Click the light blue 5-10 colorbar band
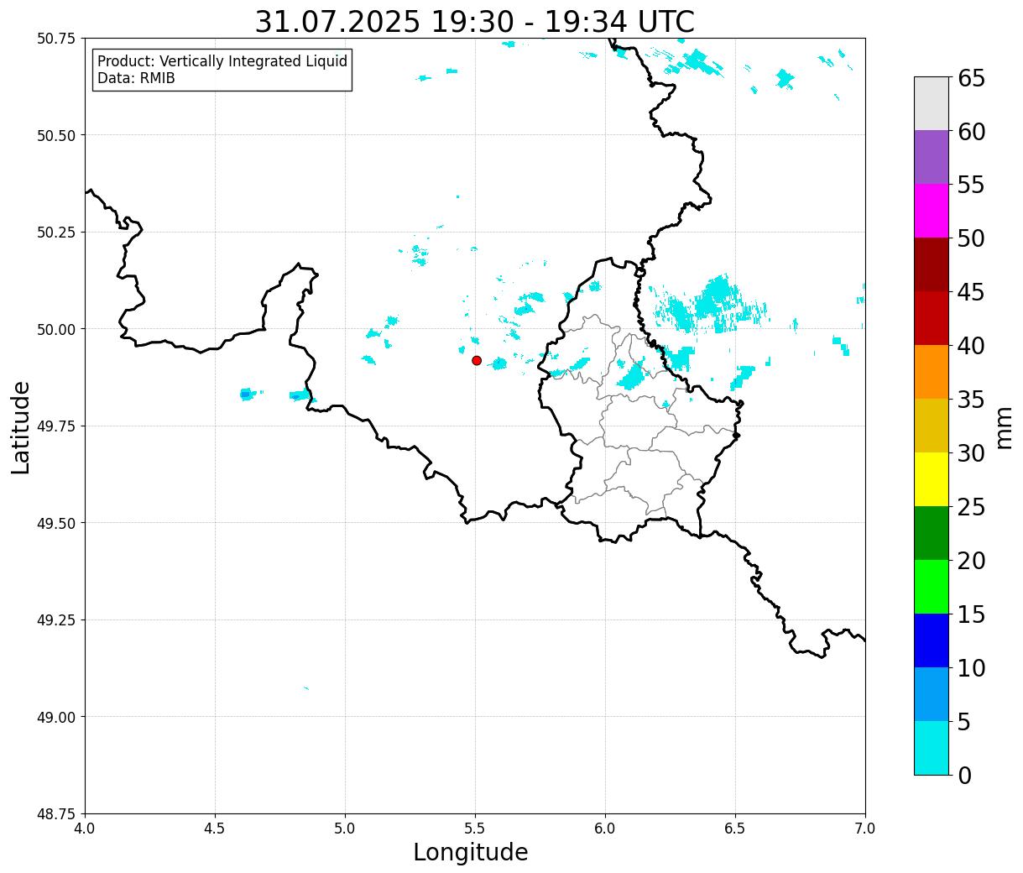1023x873 pixels. [932, 694]
